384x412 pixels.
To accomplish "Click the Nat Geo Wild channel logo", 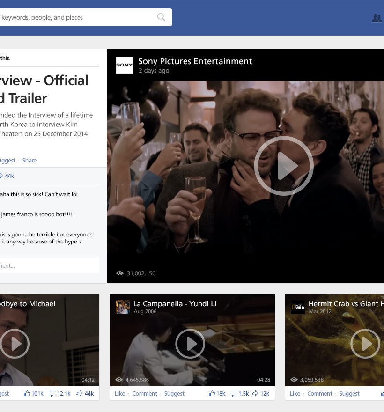I will (x=298, y=307).
